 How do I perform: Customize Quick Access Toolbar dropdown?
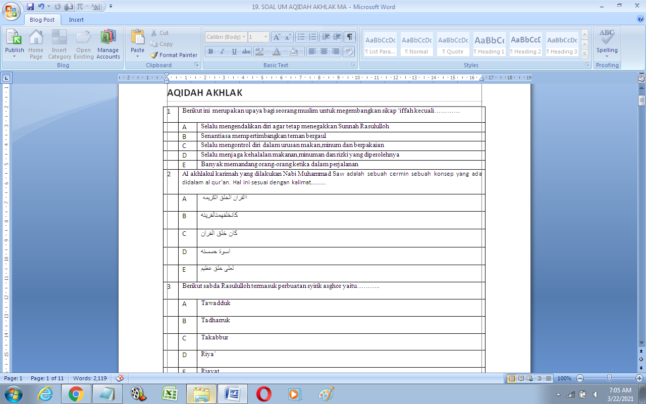(x=111, y=7)
